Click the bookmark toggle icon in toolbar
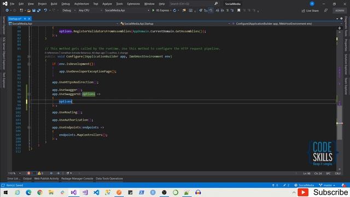The height and width of the screenshot is (197, 350). [x=238, y=10]
